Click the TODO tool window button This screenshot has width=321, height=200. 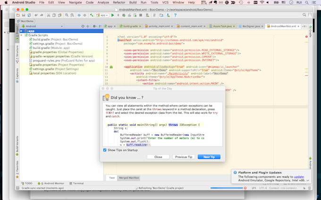pyautogui.click(x=27, y=183)
